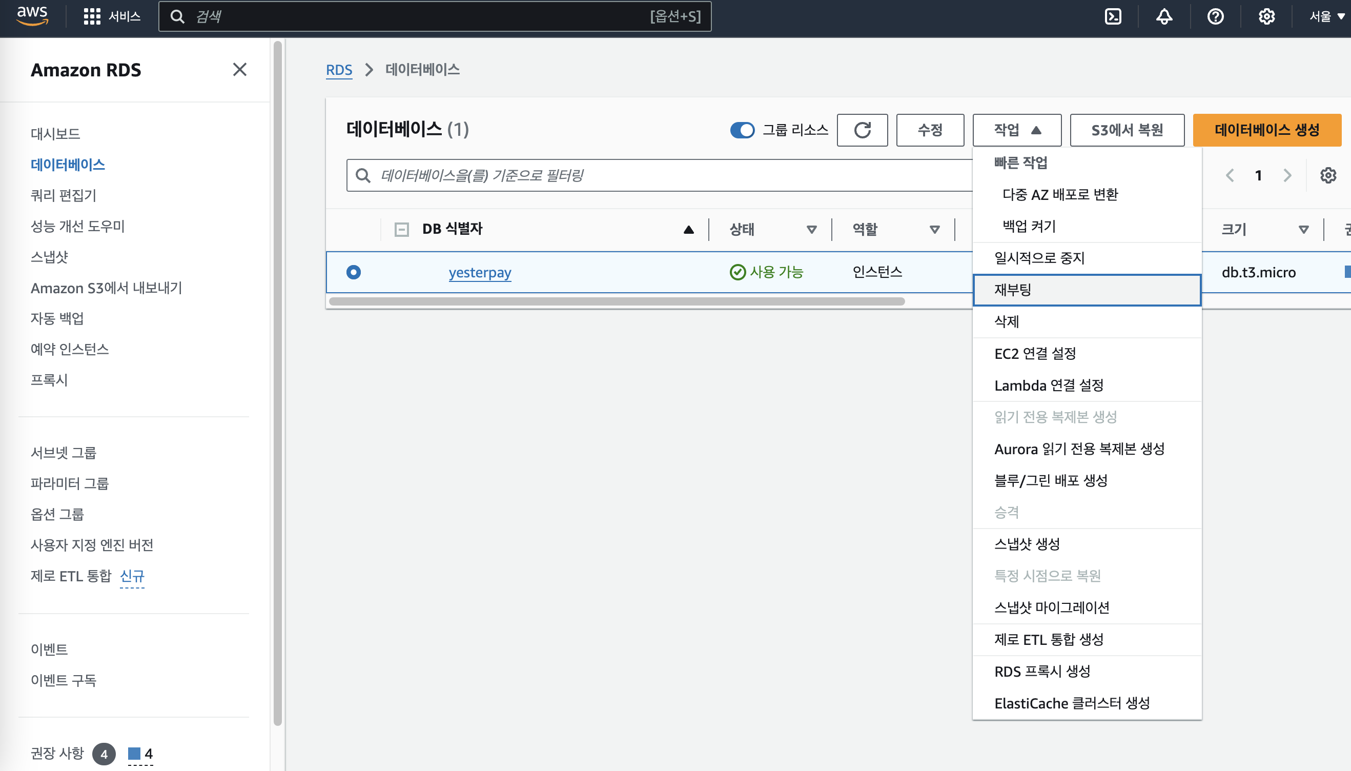Open the yesterpay database link
Viewport: 1351px width, 771px height.
pos(480,272)
